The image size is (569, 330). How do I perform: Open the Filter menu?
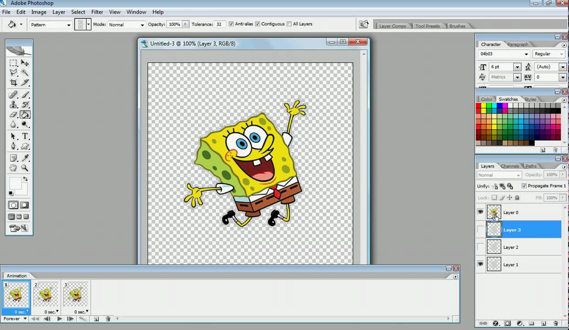pos(97,12)
